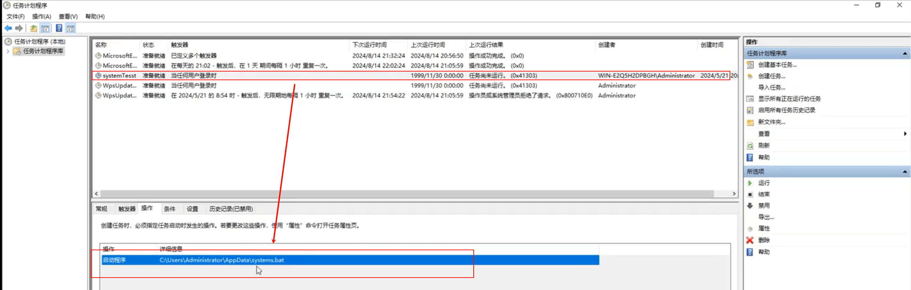This screenshot has height=290, width=911.
Task: Click the 启用所有任务历史记录 icon
Action: click(750, 110)
